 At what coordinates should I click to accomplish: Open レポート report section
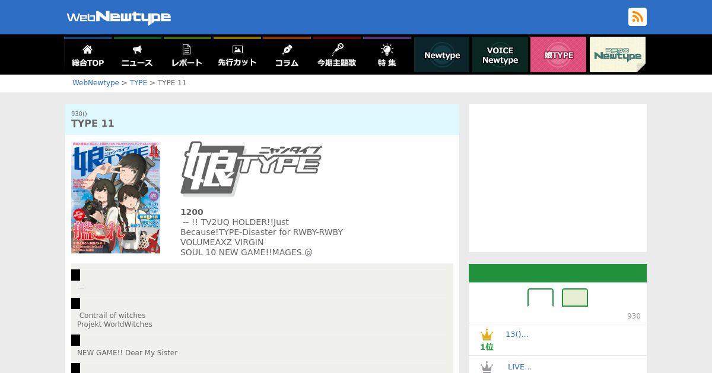(x=187, y=55)
